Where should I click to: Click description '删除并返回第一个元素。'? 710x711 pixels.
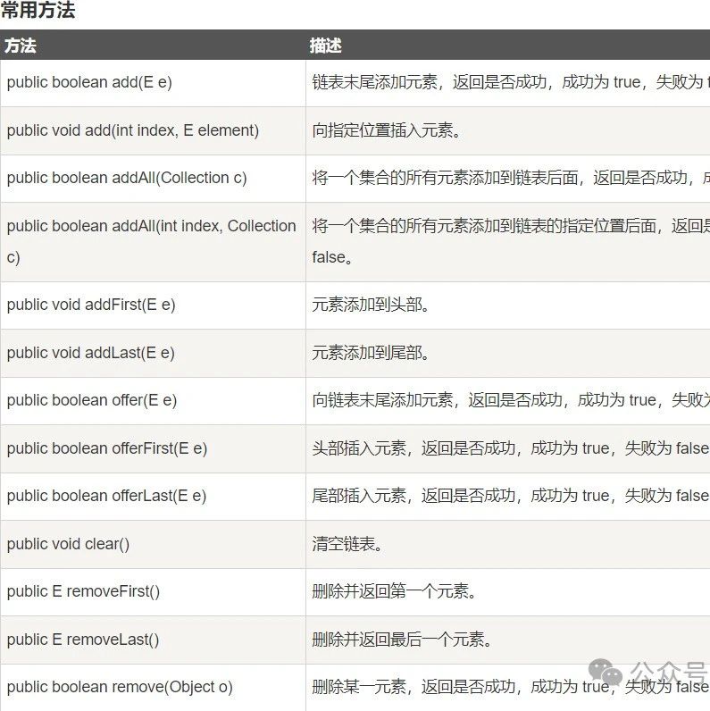pos(395,591)
